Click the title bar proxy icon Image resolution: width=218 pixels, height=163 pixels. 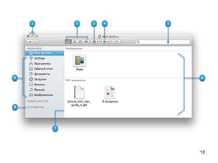(x=100, y=37)
